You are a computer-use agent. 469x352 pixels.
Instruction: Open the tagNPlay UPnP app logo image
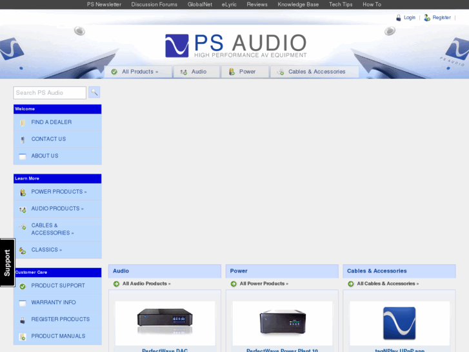(399, 323)
